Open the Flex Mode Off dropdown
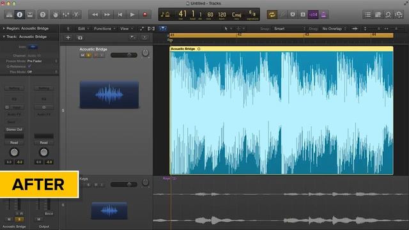The height and width of the screenshot is (230, 409). click(42, 72)
